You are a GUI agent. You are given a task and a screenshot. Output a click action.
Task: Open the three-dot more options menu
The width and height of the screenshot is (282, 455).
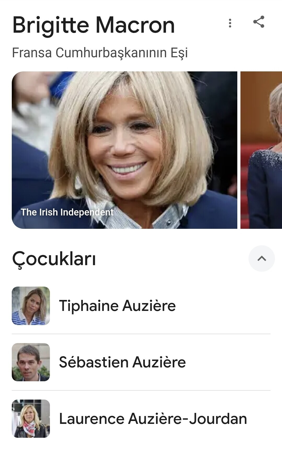pos(230,23)
